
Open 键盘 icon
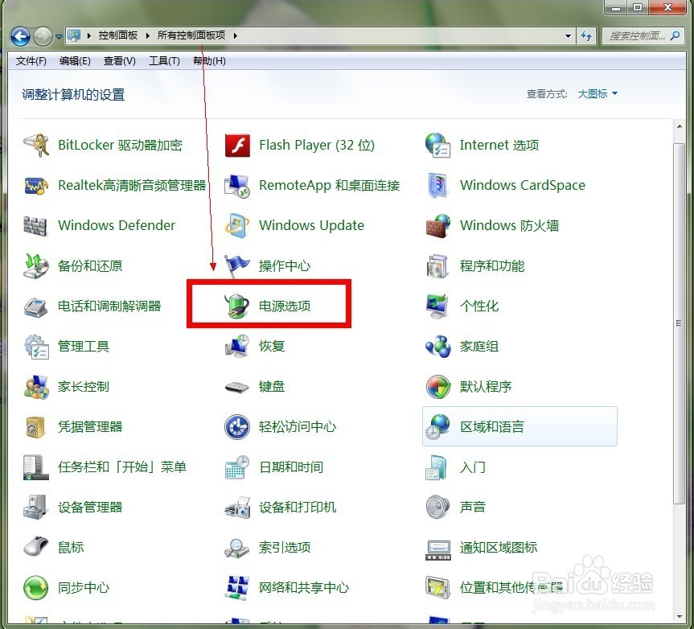click(x=237, y=388)
